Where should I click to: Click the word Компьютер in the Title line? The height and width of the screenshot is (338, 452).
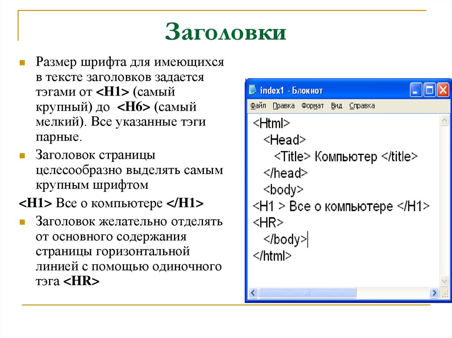(346, 156)
